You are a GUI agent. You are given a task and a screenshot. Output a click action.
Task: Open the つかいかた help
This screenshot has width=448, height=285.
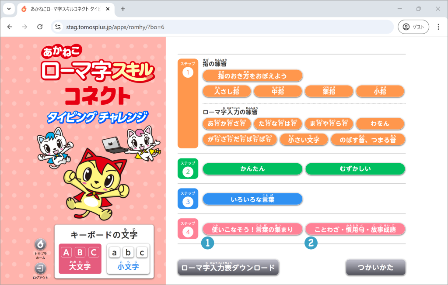pyautogui.click(x=375, y=268)
